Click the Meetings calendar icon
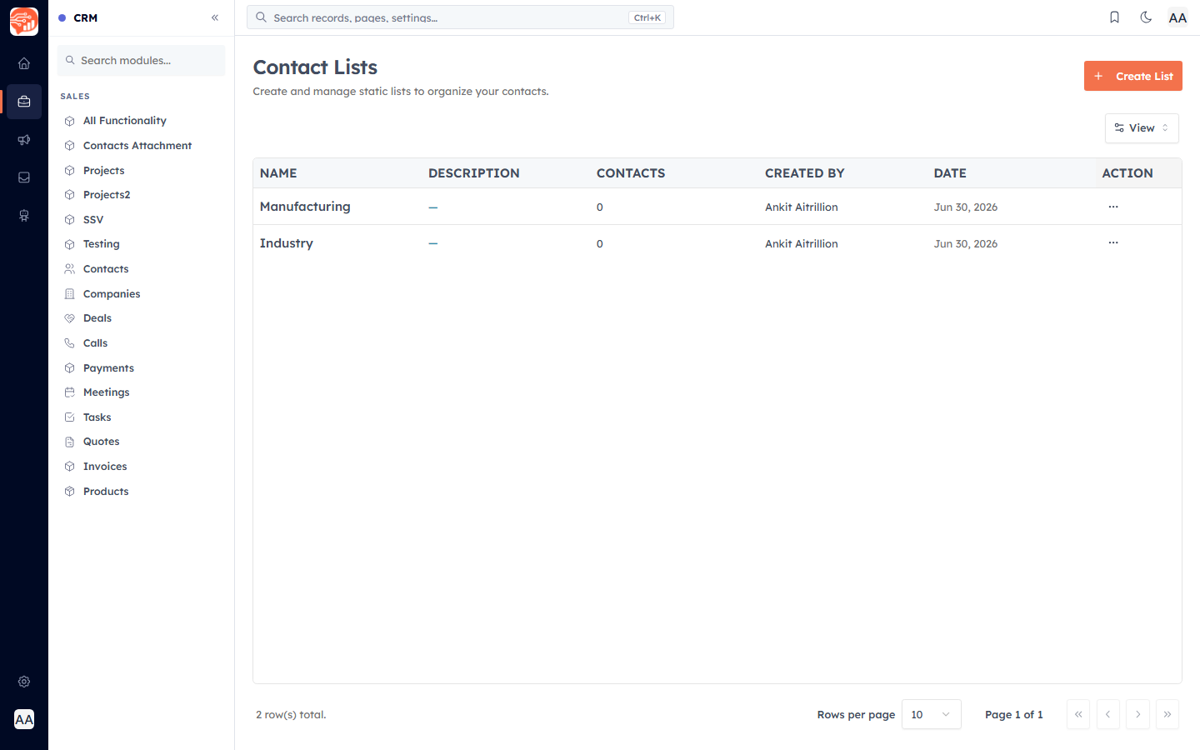This screenshot has width=1200, height=750. pos(70,392)
